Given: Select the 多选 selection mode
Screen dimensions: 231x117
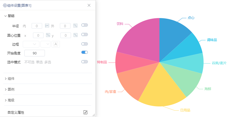Looking at the screenshot, I should [x=48, y=62].
